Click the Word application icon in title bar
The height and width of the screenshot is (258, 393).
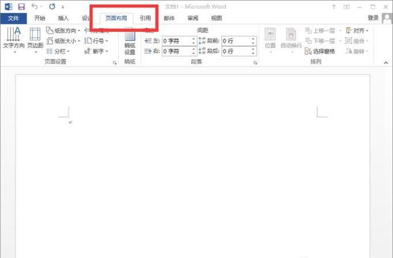(8, 6)
